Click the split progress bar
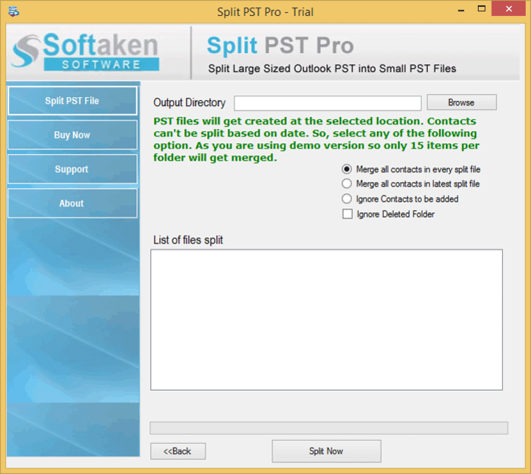531x474 pixels. (328, 428)
